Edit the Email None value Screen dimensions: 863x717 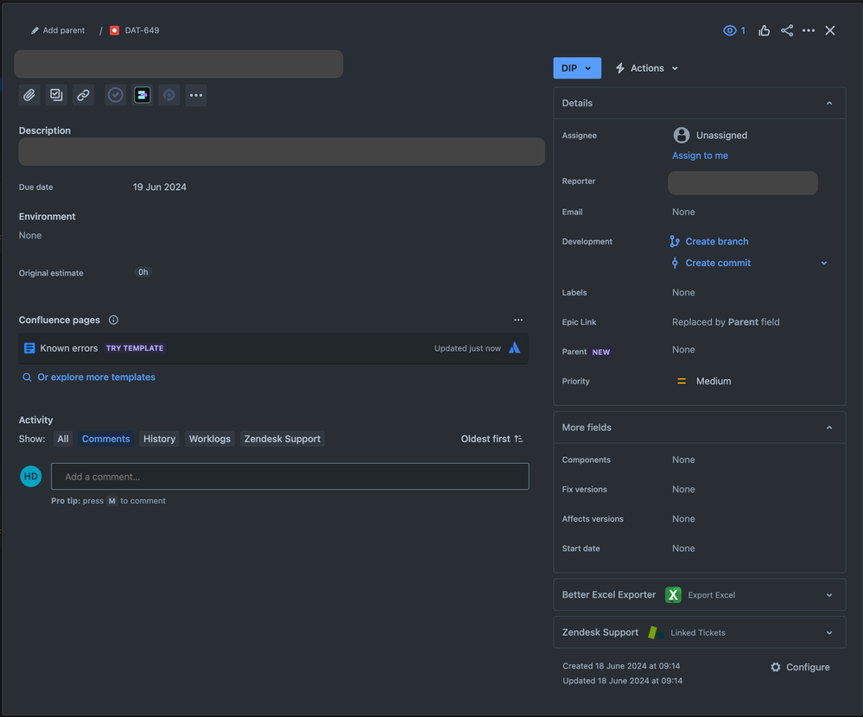click(x=683, y=212)
